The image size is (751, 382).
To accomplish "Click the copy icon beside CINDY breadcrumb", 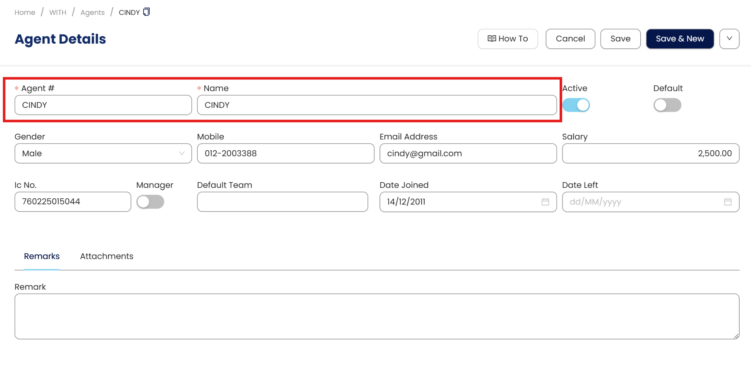I will point(146,12).
